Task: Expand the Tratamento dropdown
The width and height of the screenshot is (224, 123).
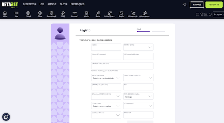Action: pyautogui.click(x=138, y=47)
